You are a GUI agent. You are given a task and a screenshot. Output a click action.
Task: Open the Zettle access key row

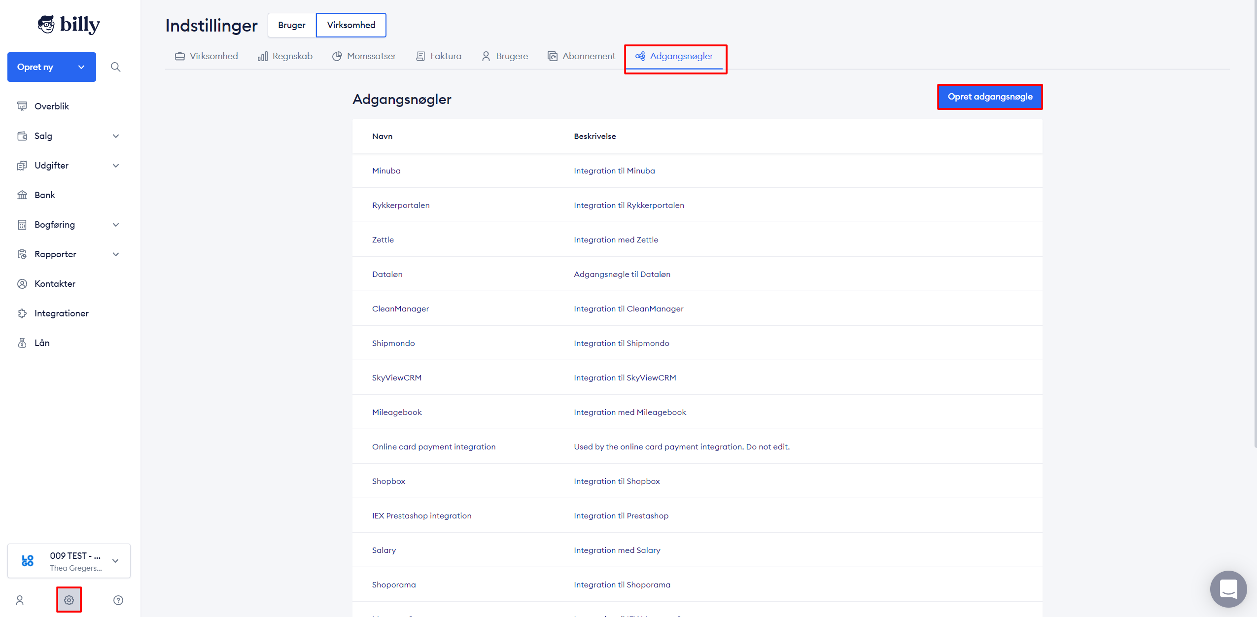(x=697, y=240)
